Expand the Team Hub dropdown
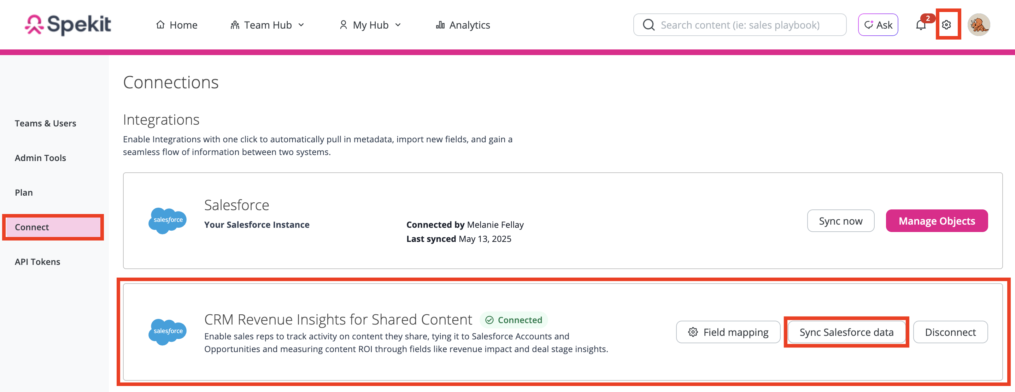 coord(267,25)
